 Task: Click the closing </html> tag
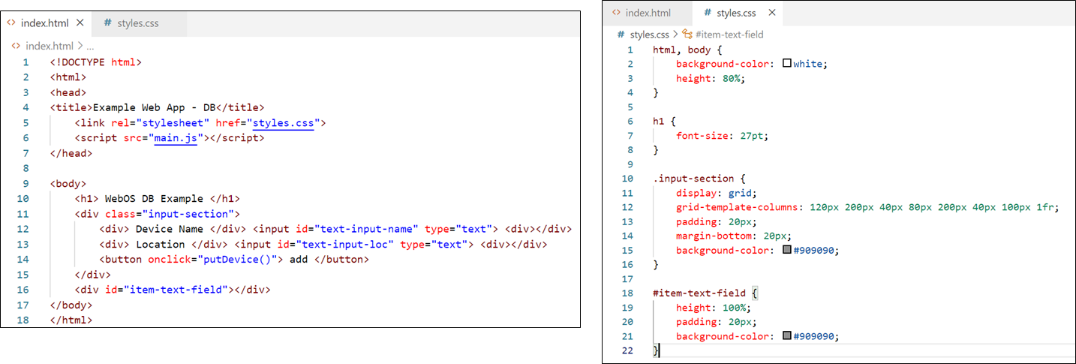pyautogui.click(x=71, y=320)
